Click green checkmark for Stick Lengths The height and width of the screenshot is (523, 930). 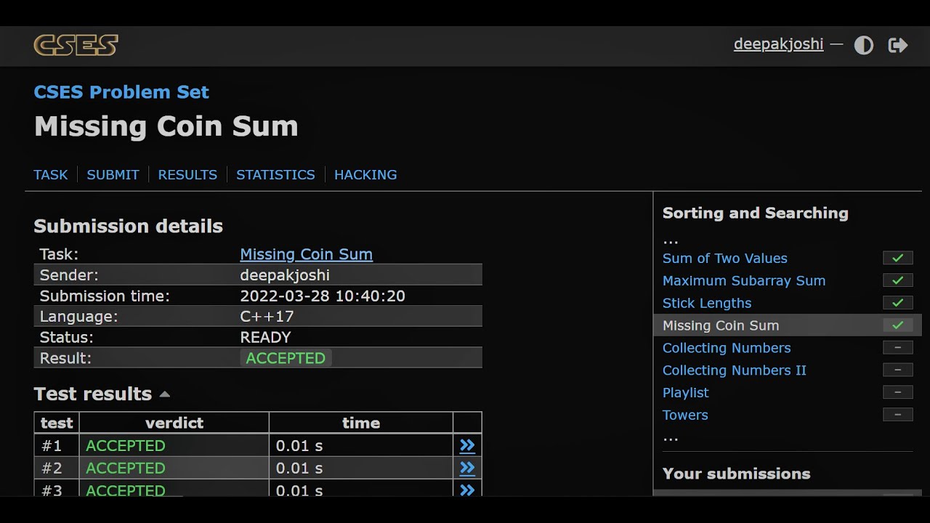coord(898,303)
